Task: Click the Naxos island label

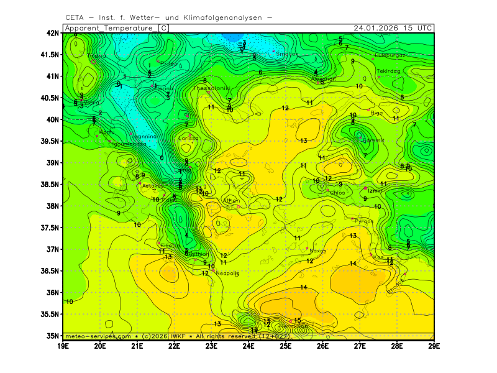Action: pos(317,251)
